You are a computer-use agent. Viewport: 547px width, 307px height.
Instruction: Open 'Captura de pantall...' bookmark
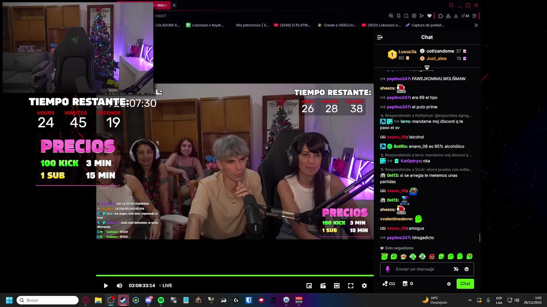[425, 25]
